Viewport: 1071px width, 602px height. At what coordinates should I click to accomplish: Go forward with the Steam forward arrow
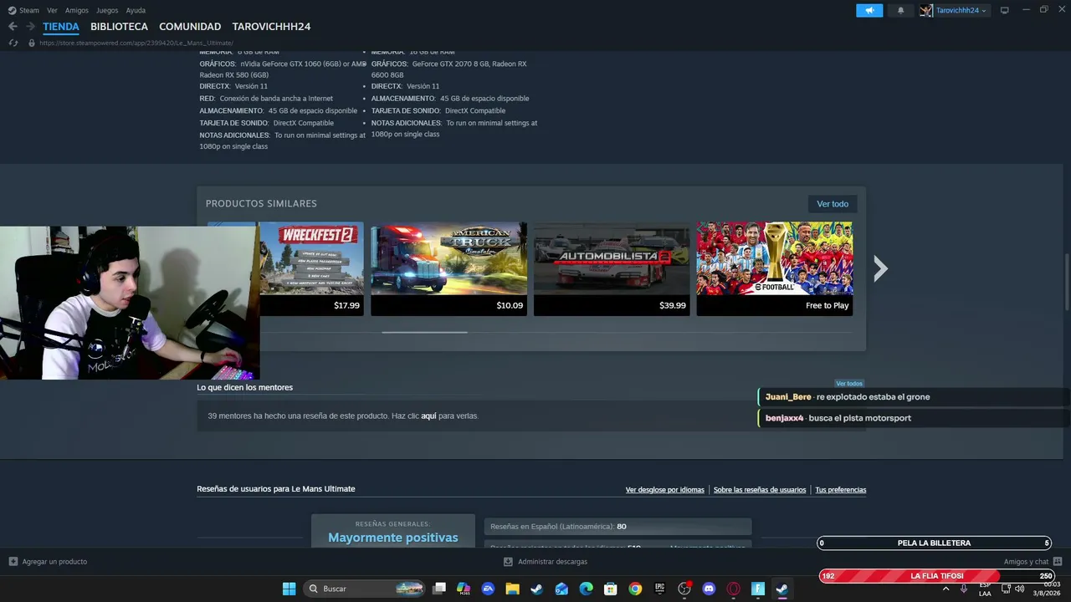[x=30, y=27]
